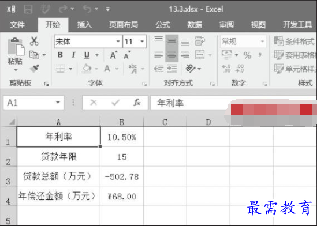Click the Increase Decimal icon
The height and width of the screenshot is (226, 317).
[x=226, y=69]
